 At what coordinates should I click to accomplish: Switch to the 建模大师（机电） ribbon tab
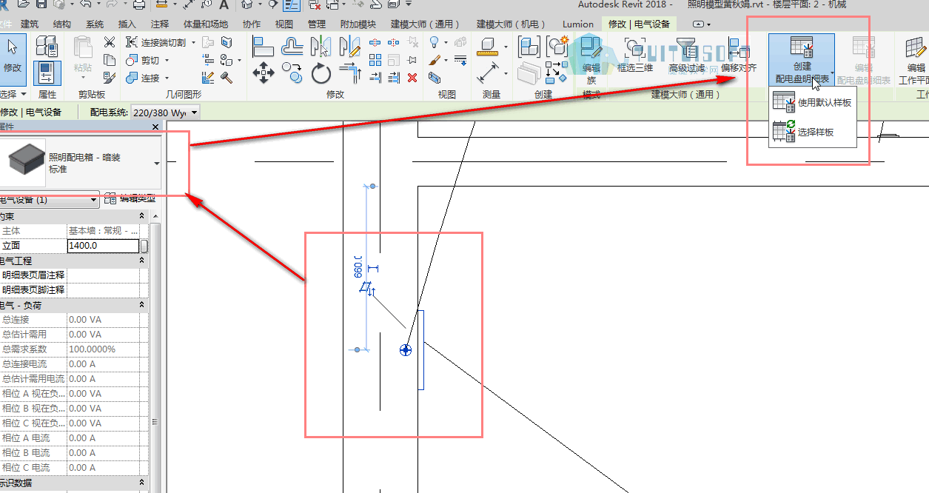tap(510, 24)
